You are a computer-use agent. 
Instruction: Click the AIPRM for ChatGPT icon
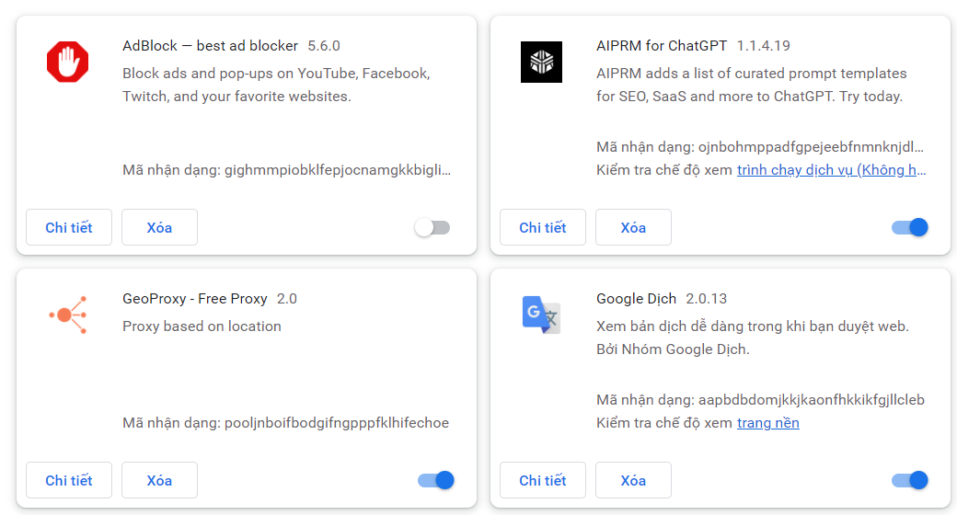click(x=541, y=62)
